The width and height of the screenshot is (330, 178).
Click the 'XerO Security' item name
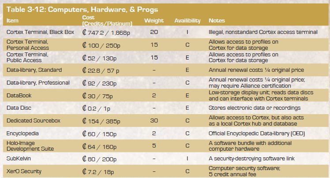tap(24, 171)
